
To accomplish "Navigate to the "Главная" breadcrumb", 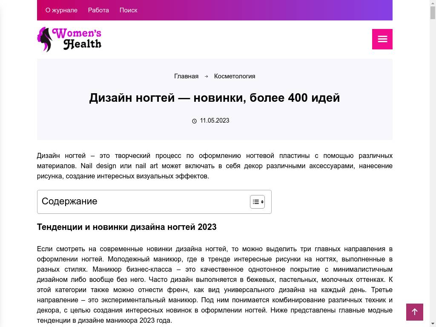I will pos(186,76).
